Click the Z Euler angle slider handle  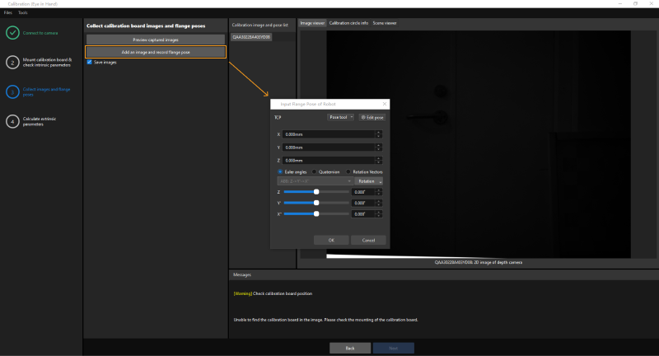click(x=316, y=191)
